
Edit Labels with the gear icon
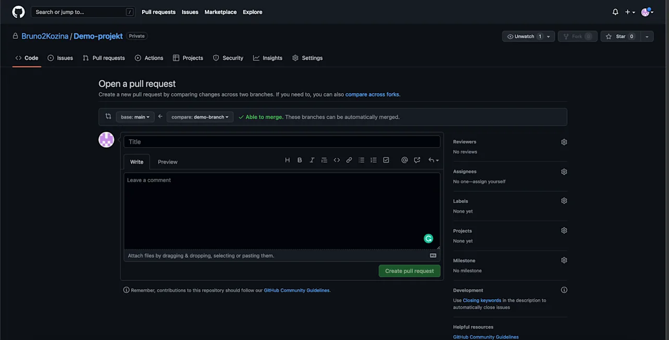(564, 201)
